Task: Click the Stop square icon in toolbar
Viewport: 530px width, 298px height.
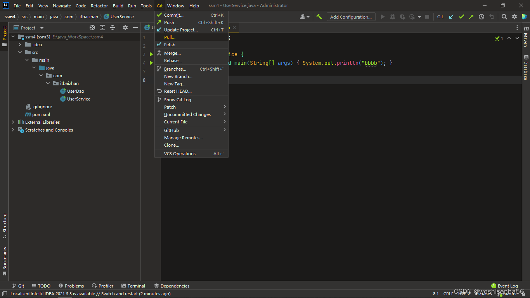Action: click(427, 17)
